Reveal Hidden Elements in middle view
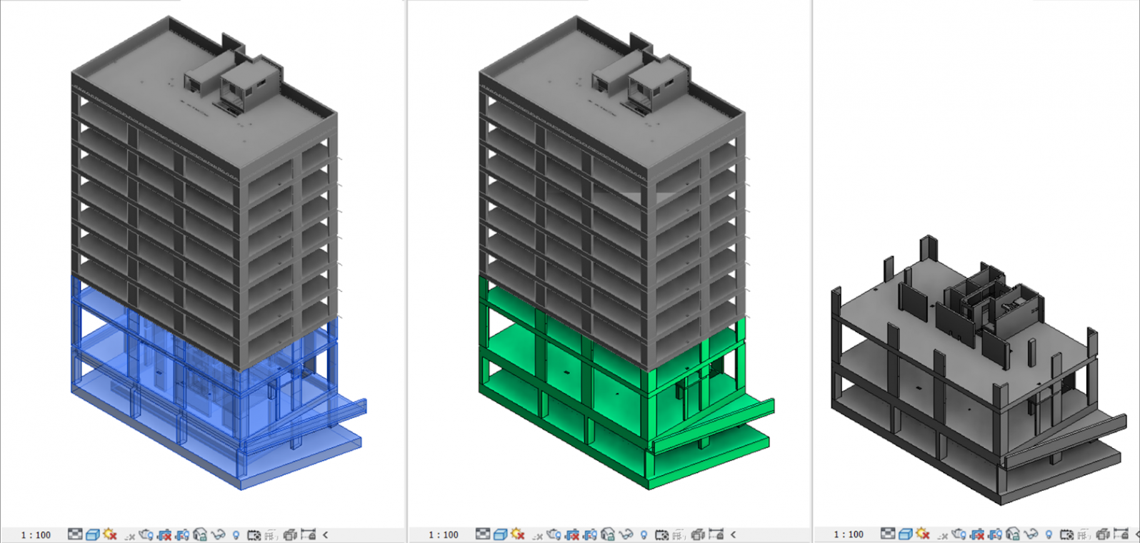1140x543 pixels. [x=644, y=534]
